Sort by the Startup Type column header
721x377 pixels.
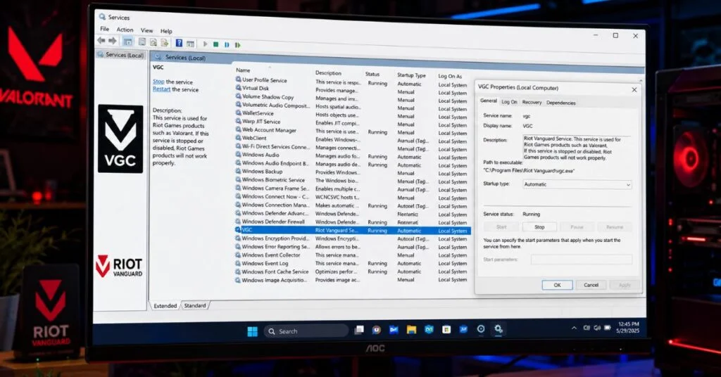point(411,75)
